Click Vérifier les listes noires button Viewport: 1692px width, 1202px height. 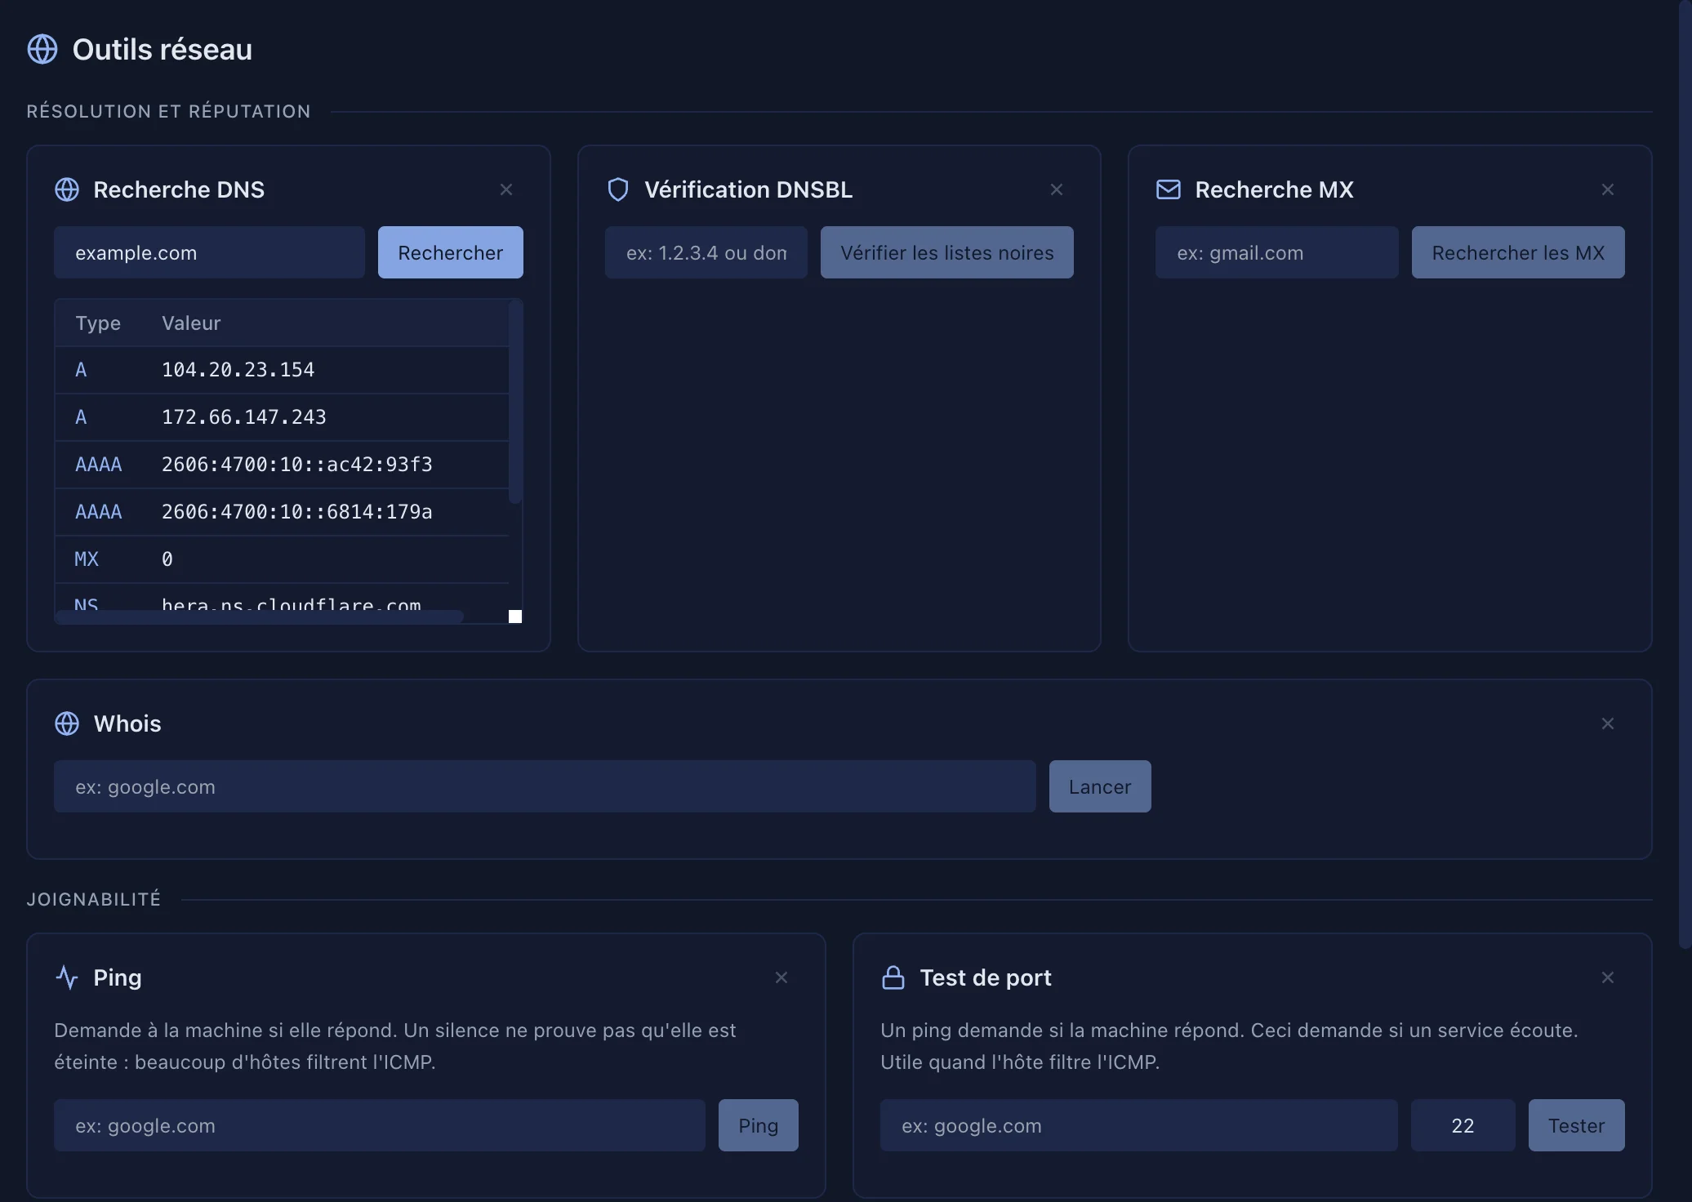point(947,252)
